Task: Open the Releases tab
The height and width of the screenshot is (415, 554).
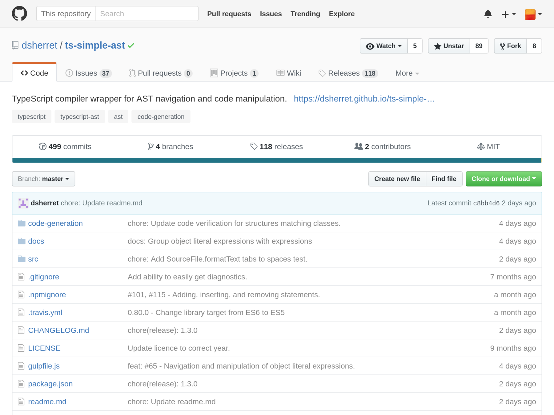Action: point(348,73)
